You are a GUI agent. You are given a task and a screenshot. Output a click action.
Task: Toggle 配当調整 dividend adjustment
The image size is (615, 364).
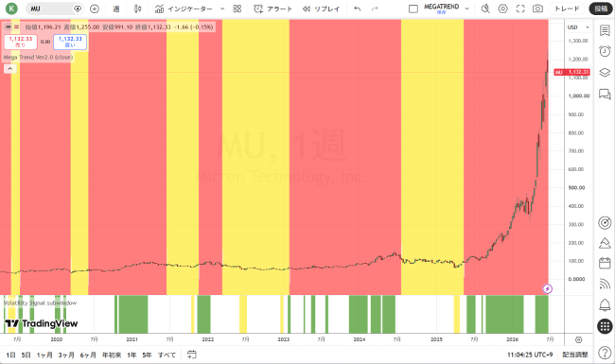tap(575, 355)
